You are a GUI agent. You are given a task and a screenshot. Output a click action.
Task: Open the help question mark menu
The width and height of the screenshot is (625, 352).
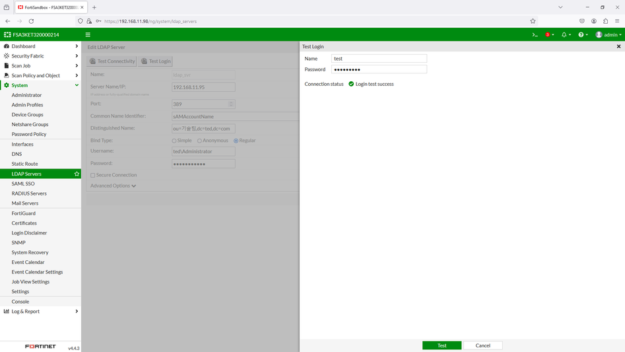tap(581, 35)
